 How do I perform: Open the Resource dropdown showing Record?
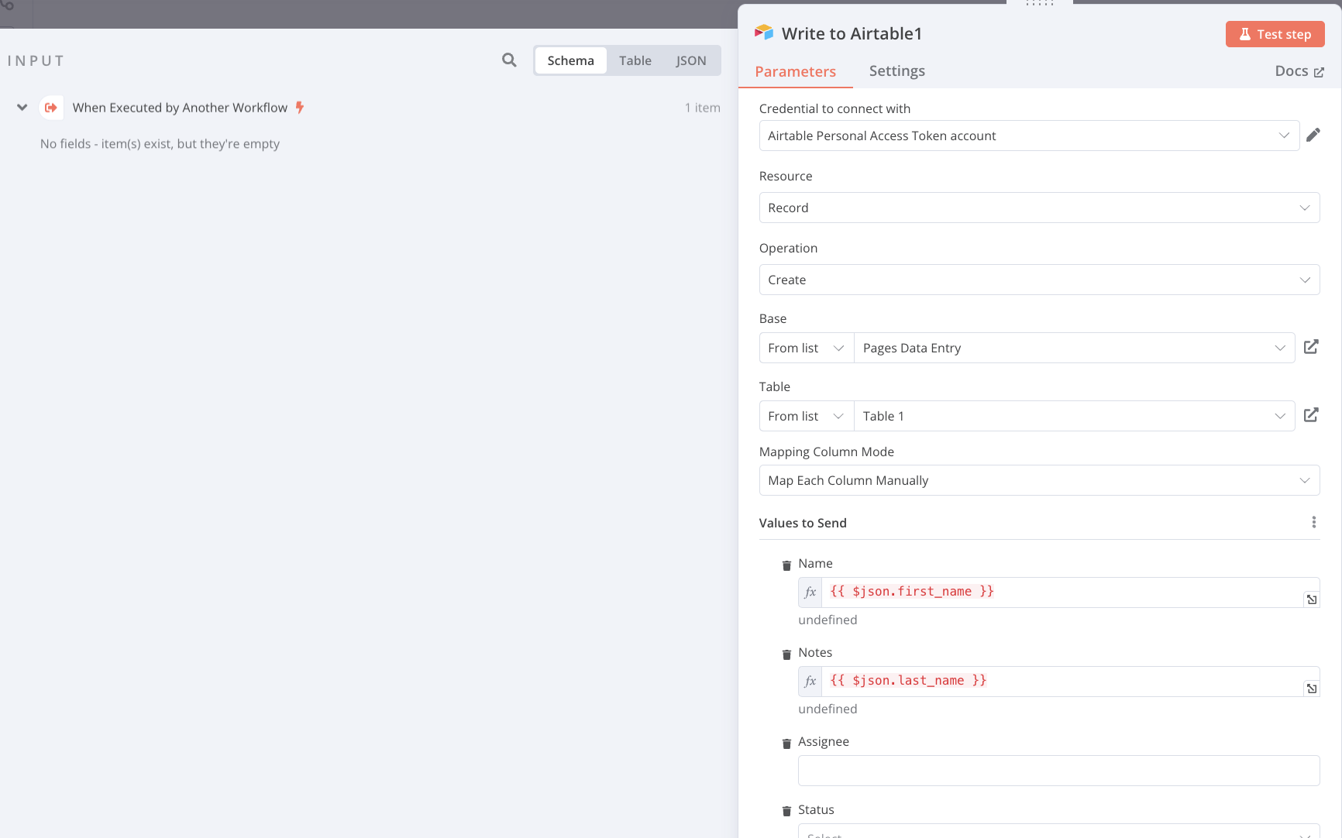click(1039, 208)
